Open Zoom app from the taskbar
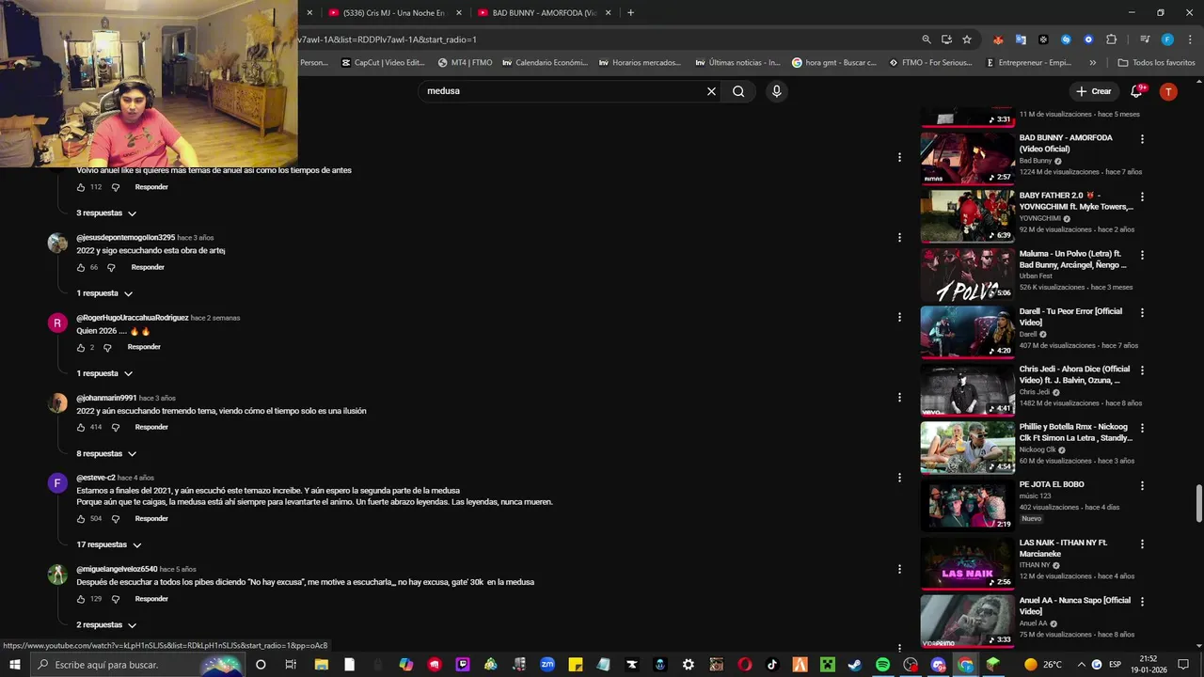The width and height of the screenshot is (1204, 677). click(547, 665)
